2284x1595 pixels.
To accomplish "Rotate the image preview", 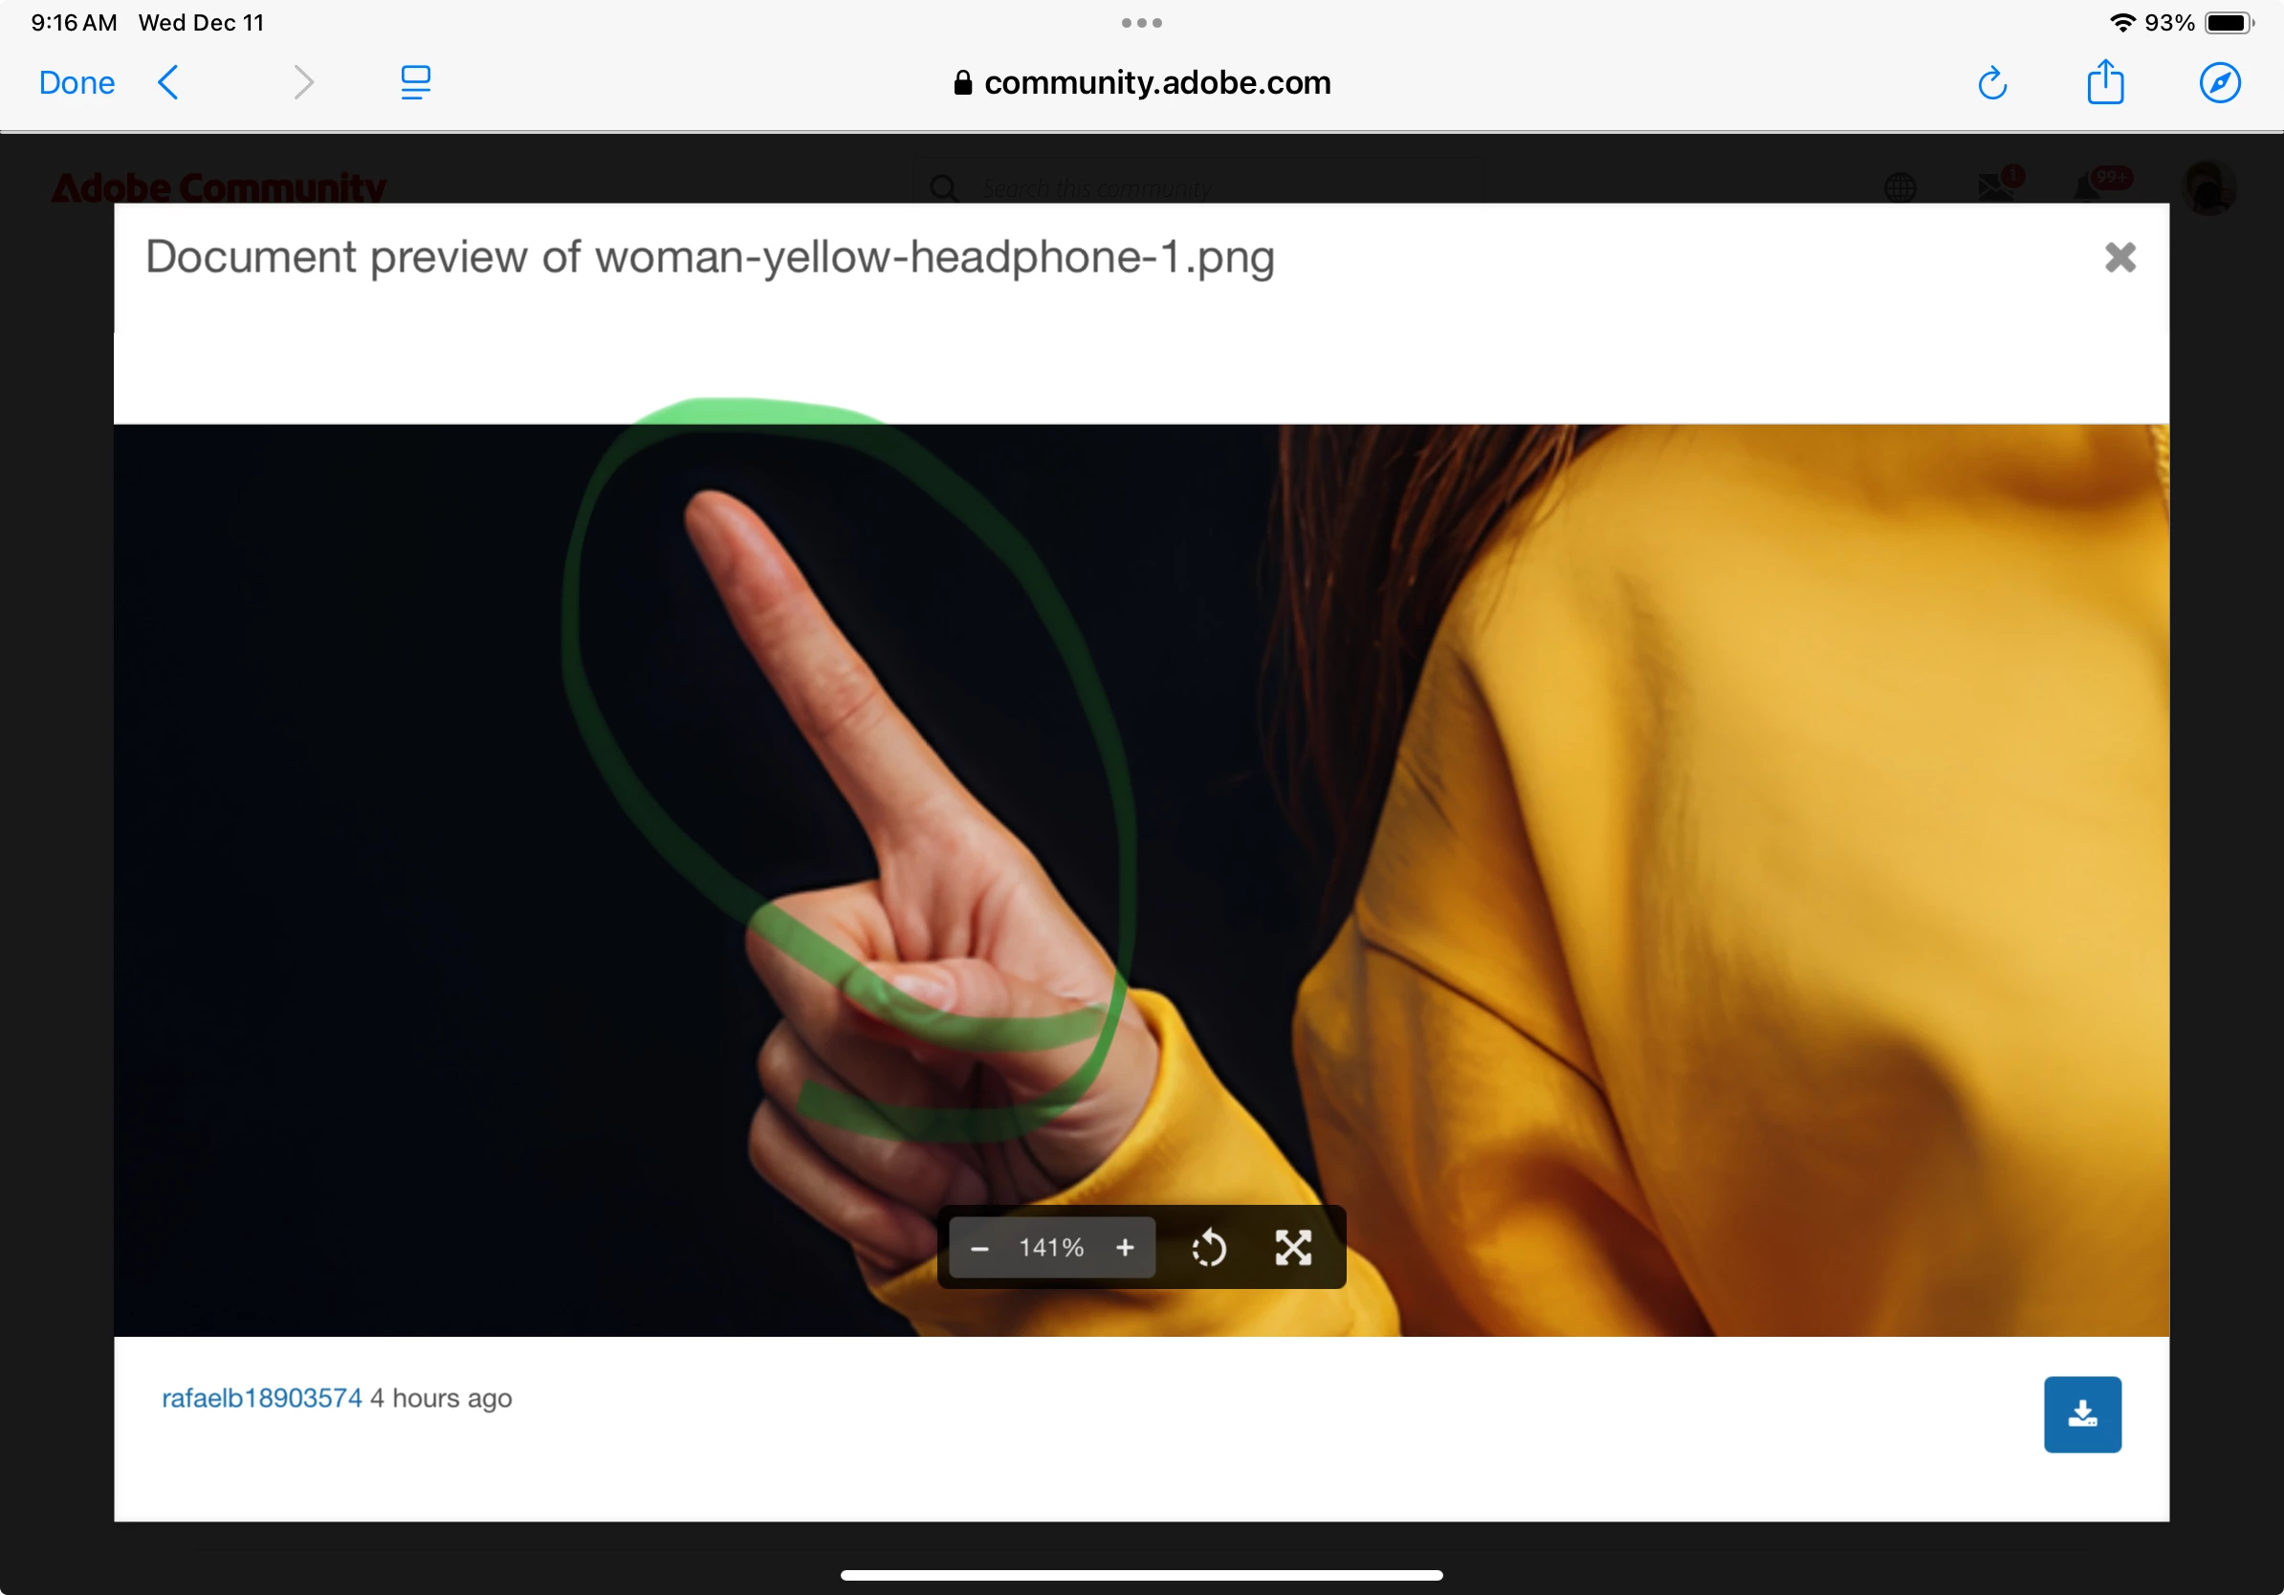I will coord(1209,1248).
